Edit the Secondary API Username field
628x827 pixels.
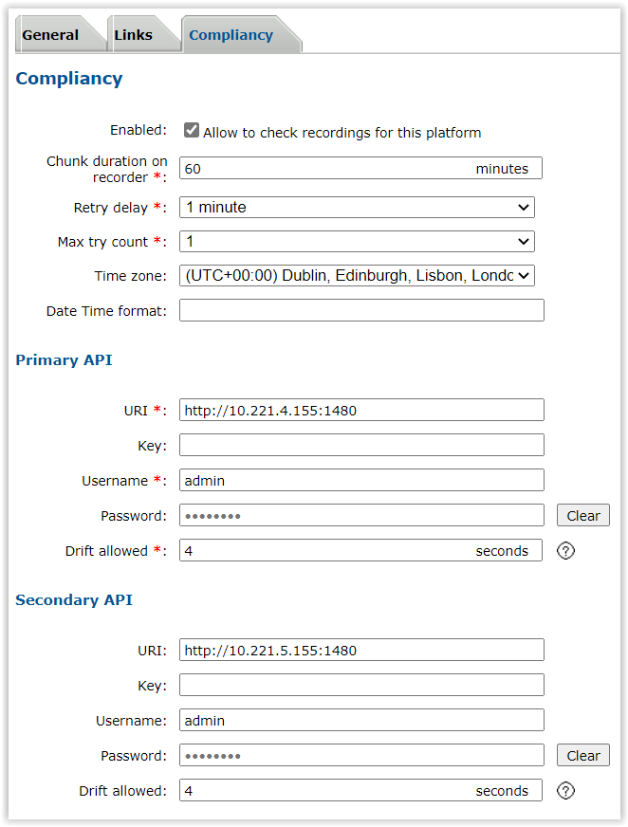coord(361,720)
